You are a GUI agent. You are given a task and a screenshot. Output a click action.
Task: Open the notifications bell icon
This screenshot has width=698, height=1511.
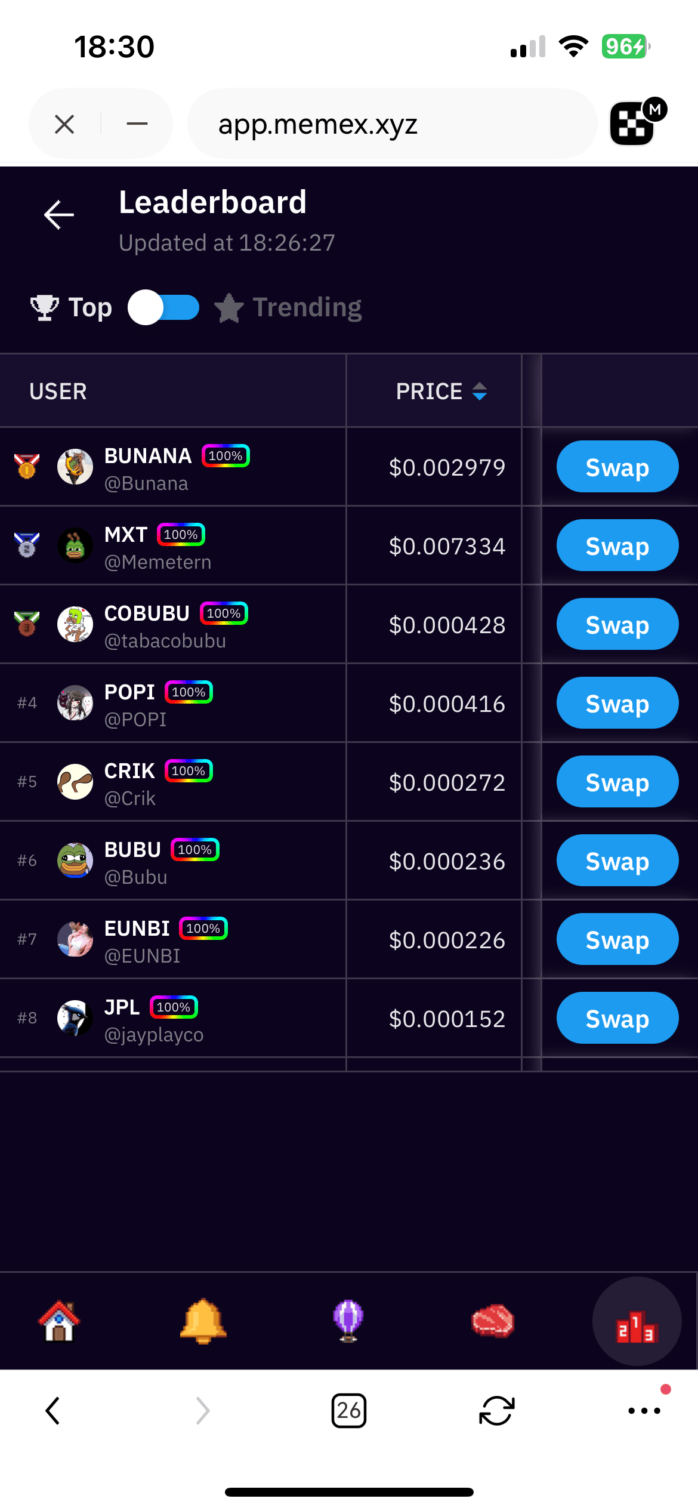(x=203, y=1320)
